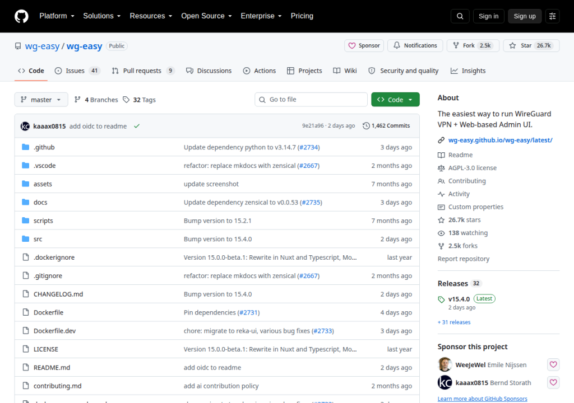The image size is (574, 403).
Task: Click the Dockerfile file icon
Action: click(x=26, y=312)
